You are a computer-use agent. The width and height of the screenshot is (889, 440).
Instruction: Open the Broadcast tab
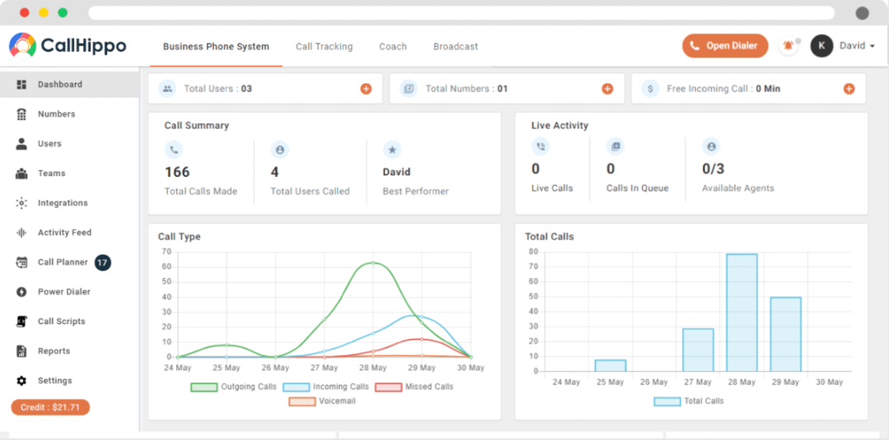[x=455, y=47]
